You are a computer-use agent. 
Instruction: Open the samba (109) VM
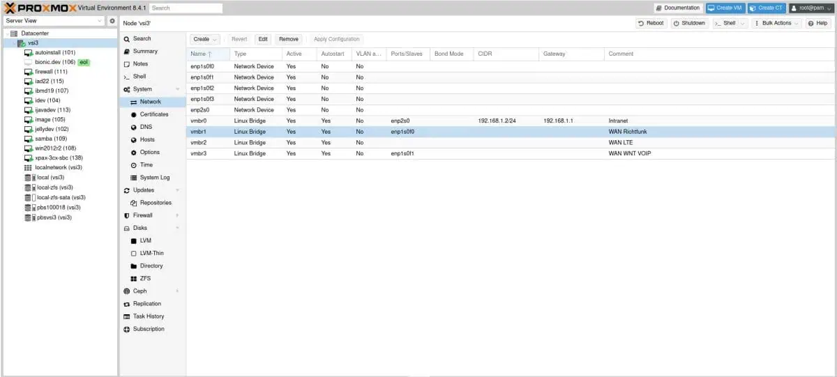tap(51, 139)
